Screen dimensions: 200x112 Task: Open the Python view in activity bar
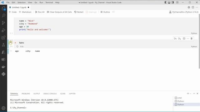point(3,74)
